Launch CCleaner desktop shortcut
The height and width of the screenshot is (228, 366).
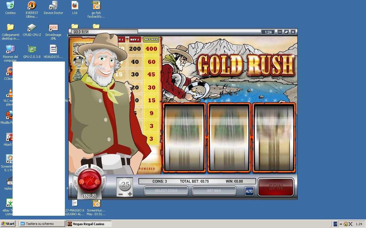coord(9,74)
